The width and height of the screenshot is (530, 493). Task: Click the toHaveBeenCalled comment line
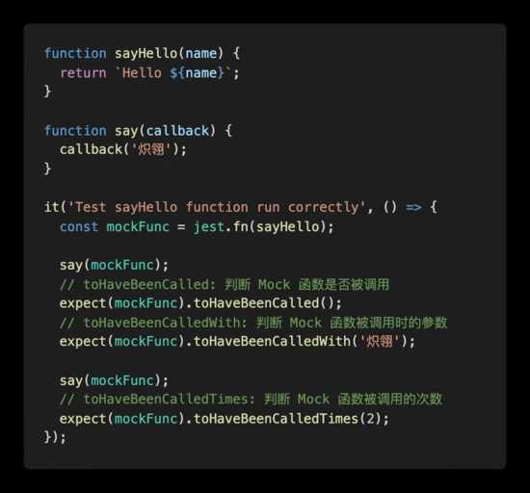point(225,285)
